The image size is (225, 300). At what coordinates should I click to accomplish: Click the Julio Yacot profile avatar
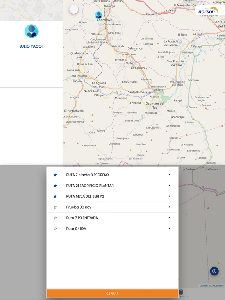[32, 31]
